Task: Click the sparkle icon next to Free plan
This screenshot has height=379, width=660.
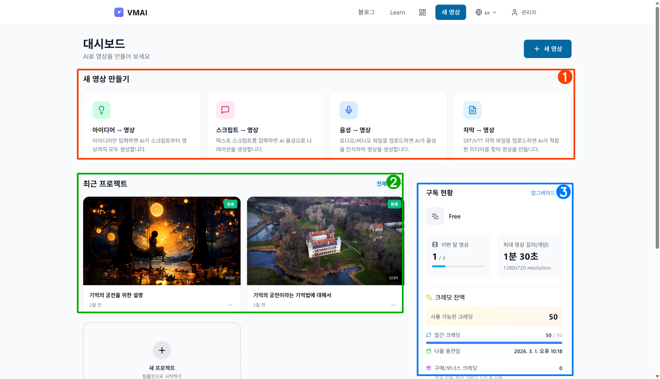Action: coord(435,216)
